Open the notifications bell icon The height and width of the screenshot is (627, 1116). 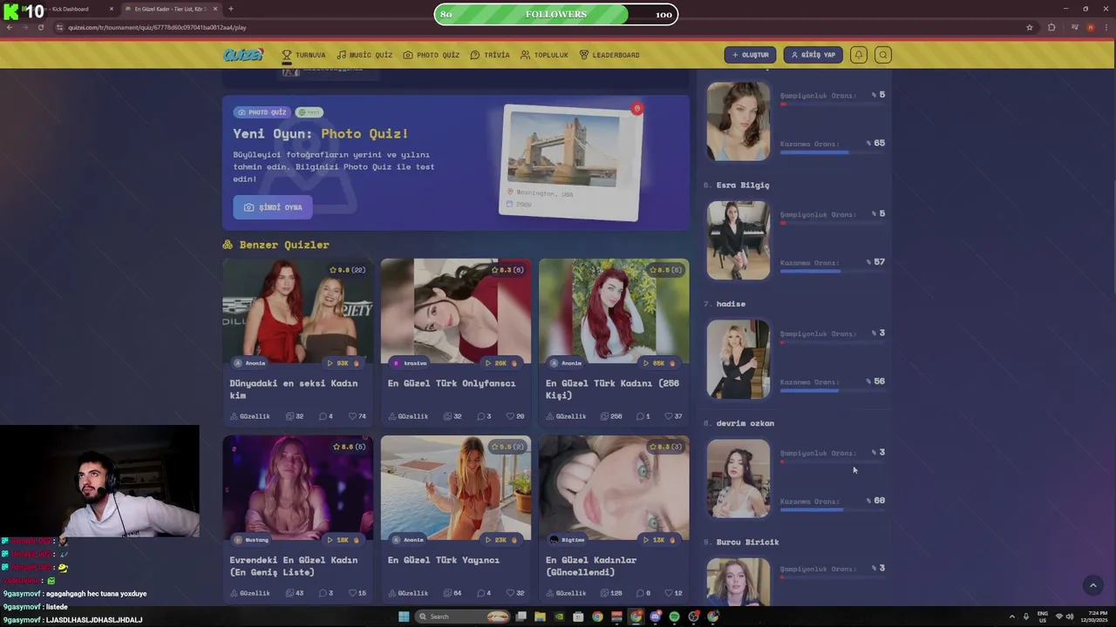tap(859, 55)
